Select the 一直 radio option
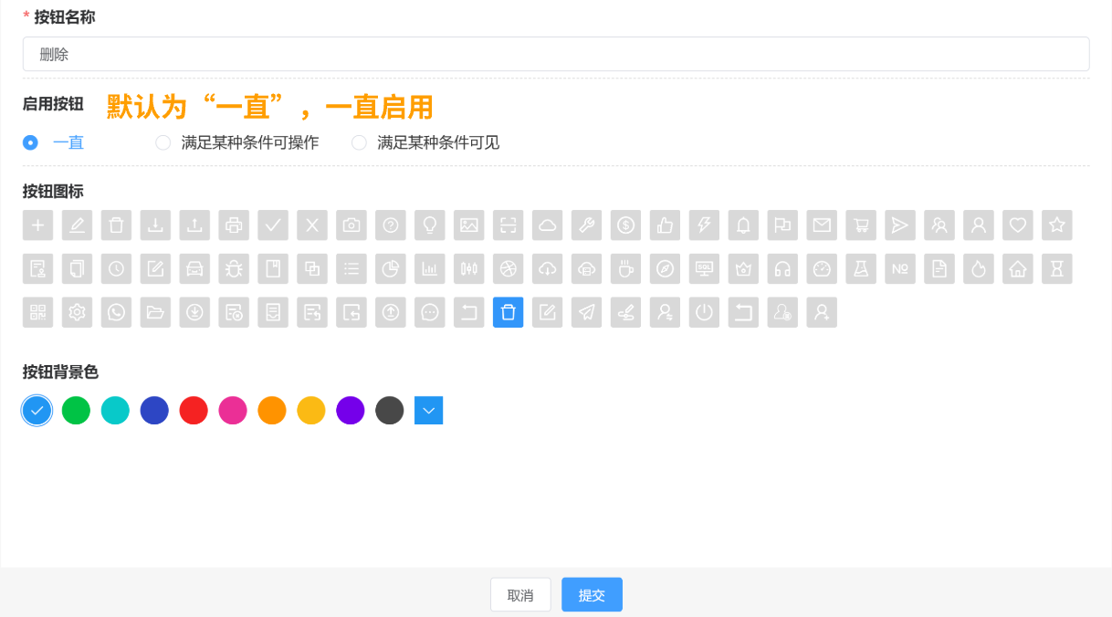 [x=30, y=142]
